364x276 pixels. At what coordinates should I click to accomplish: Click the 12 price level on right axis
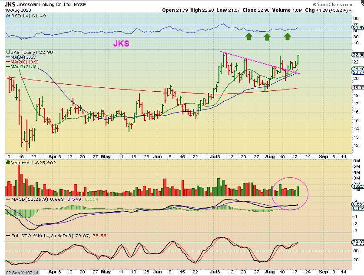click(x=356, y=146)
